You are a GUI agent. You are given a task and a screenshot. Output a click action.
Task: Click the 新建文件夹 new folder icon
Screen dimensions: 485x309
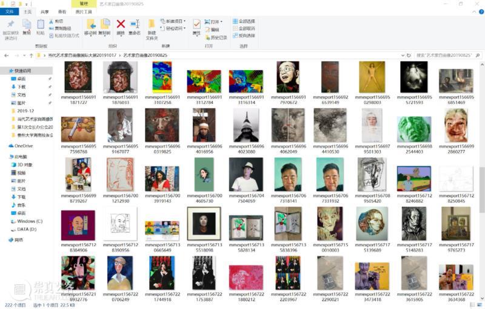tap(152, 24)
